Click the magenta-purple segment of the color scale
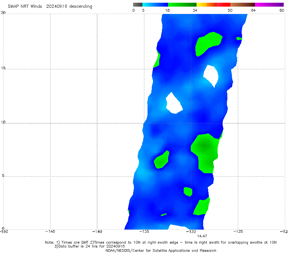This screenshot has width=288, height=253. (269, 5)
